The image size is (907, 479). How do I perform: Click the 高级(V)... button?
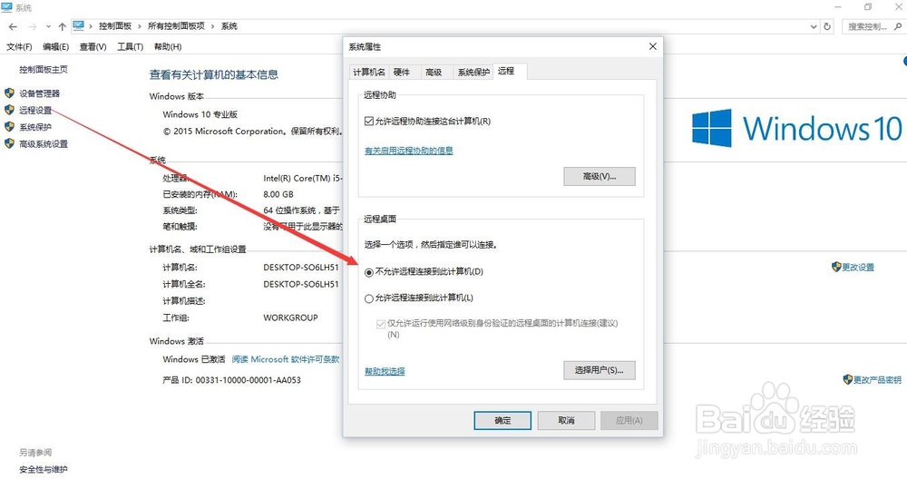600,176
